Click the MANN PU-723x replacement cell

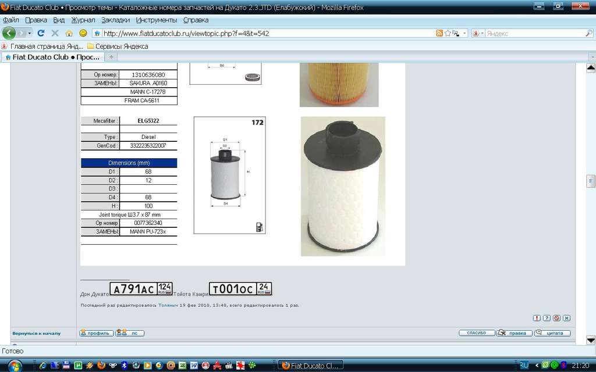(x=148, y=231)
